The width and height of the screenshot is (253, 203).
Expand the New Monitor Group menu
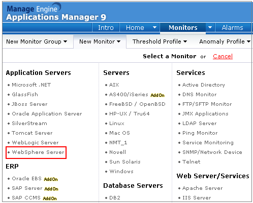coord(37,42)
